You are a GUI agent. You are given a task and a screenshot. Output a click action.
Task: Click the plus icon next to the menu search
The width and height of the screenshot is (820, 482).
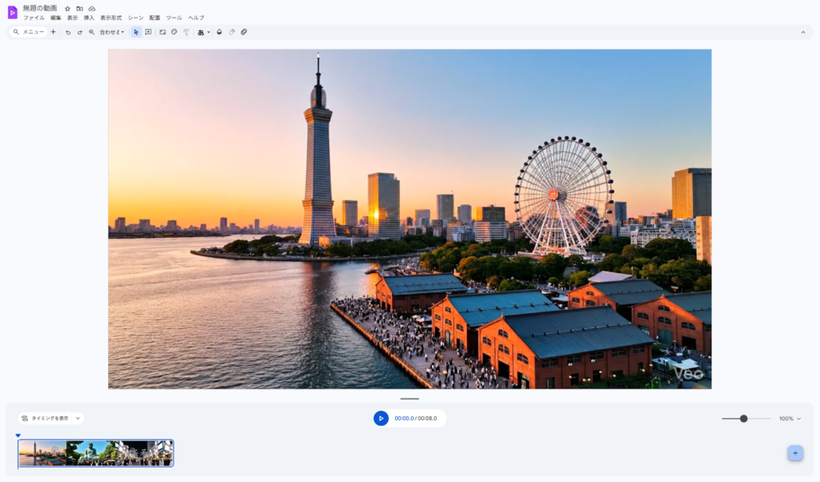[53, 32]
